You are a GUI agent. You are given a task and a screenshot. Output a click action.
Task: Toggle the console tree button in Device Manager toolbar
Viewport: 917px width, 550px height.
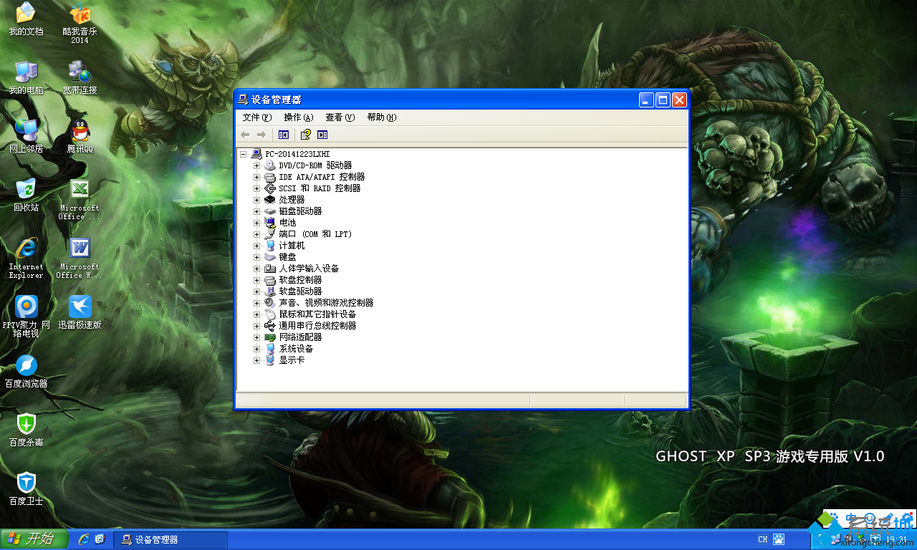pos(284,135)
